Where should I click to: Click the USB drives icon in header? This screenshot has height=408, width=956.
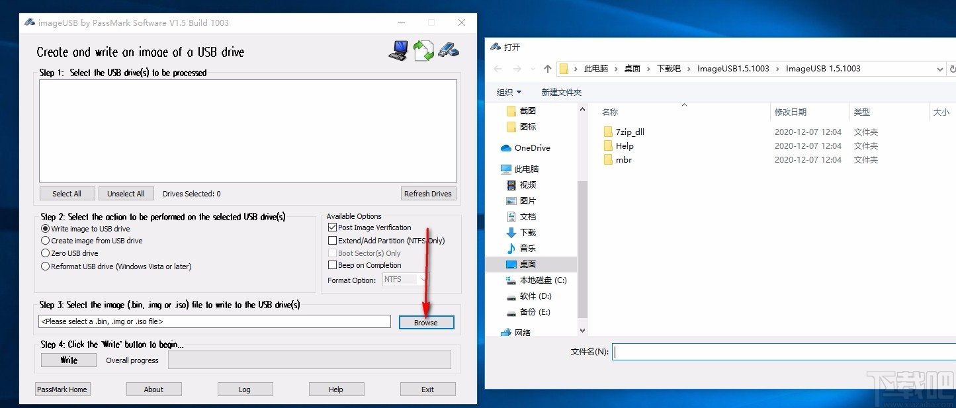tap(449, 50)
